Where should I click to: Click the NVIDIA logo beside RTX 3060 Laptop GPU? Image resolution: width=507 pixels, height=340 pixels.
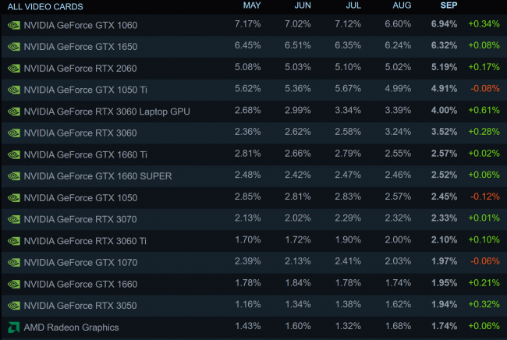(x=14, y=112)
